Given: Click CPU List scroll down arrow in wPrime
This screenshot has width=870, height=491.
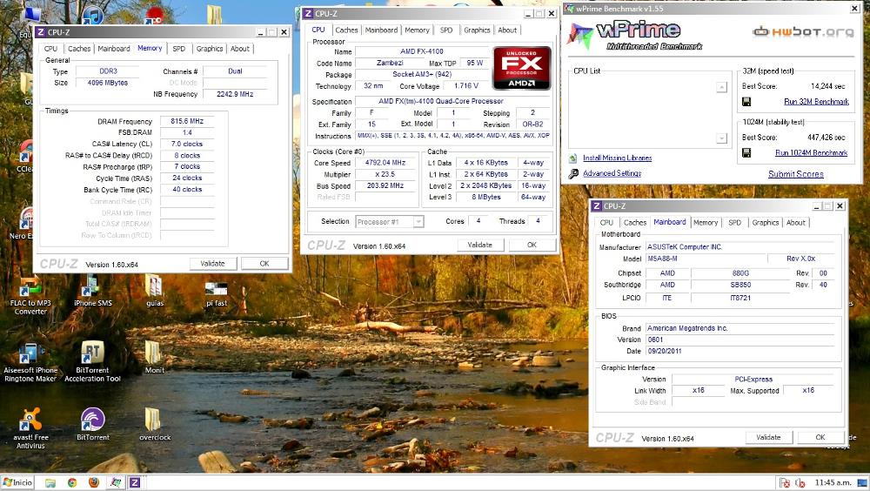Looking at the screenshot, I should (721, 138).
